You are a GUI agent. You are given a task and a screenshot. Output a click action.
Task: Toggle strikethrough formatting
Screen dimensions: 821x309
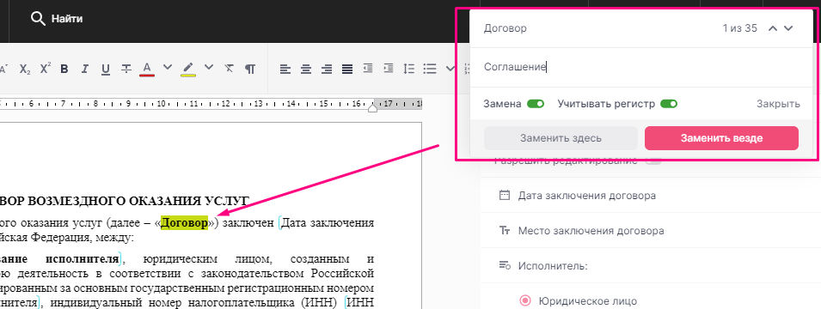(x=126, y=69)
